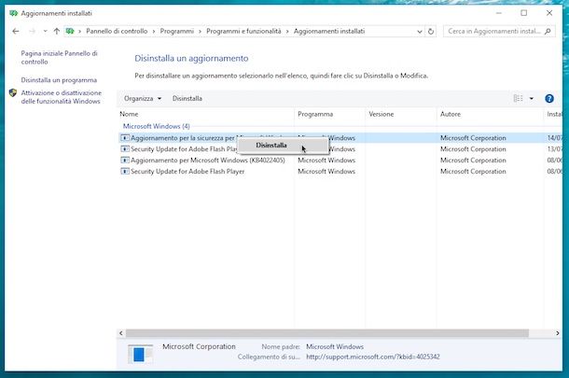Open Pannello di controllo in the breadcrumb
This screenshot has width=569, height=378.
point(117,31)
